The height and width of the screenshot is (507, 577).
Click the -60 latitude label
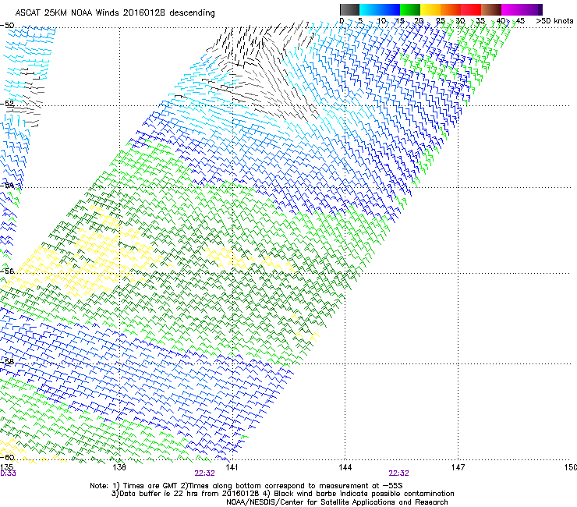[7, 457]
